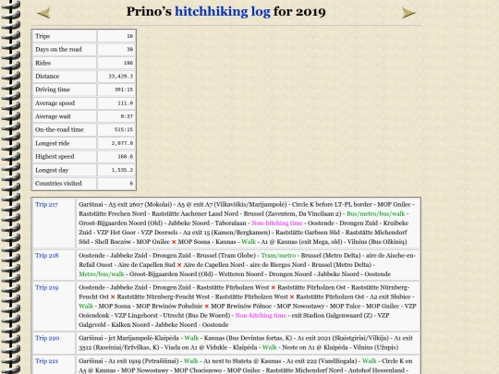Click red cross before Raststätte Fürholzen Ost, Trip 219 first line

click(274, 288)
